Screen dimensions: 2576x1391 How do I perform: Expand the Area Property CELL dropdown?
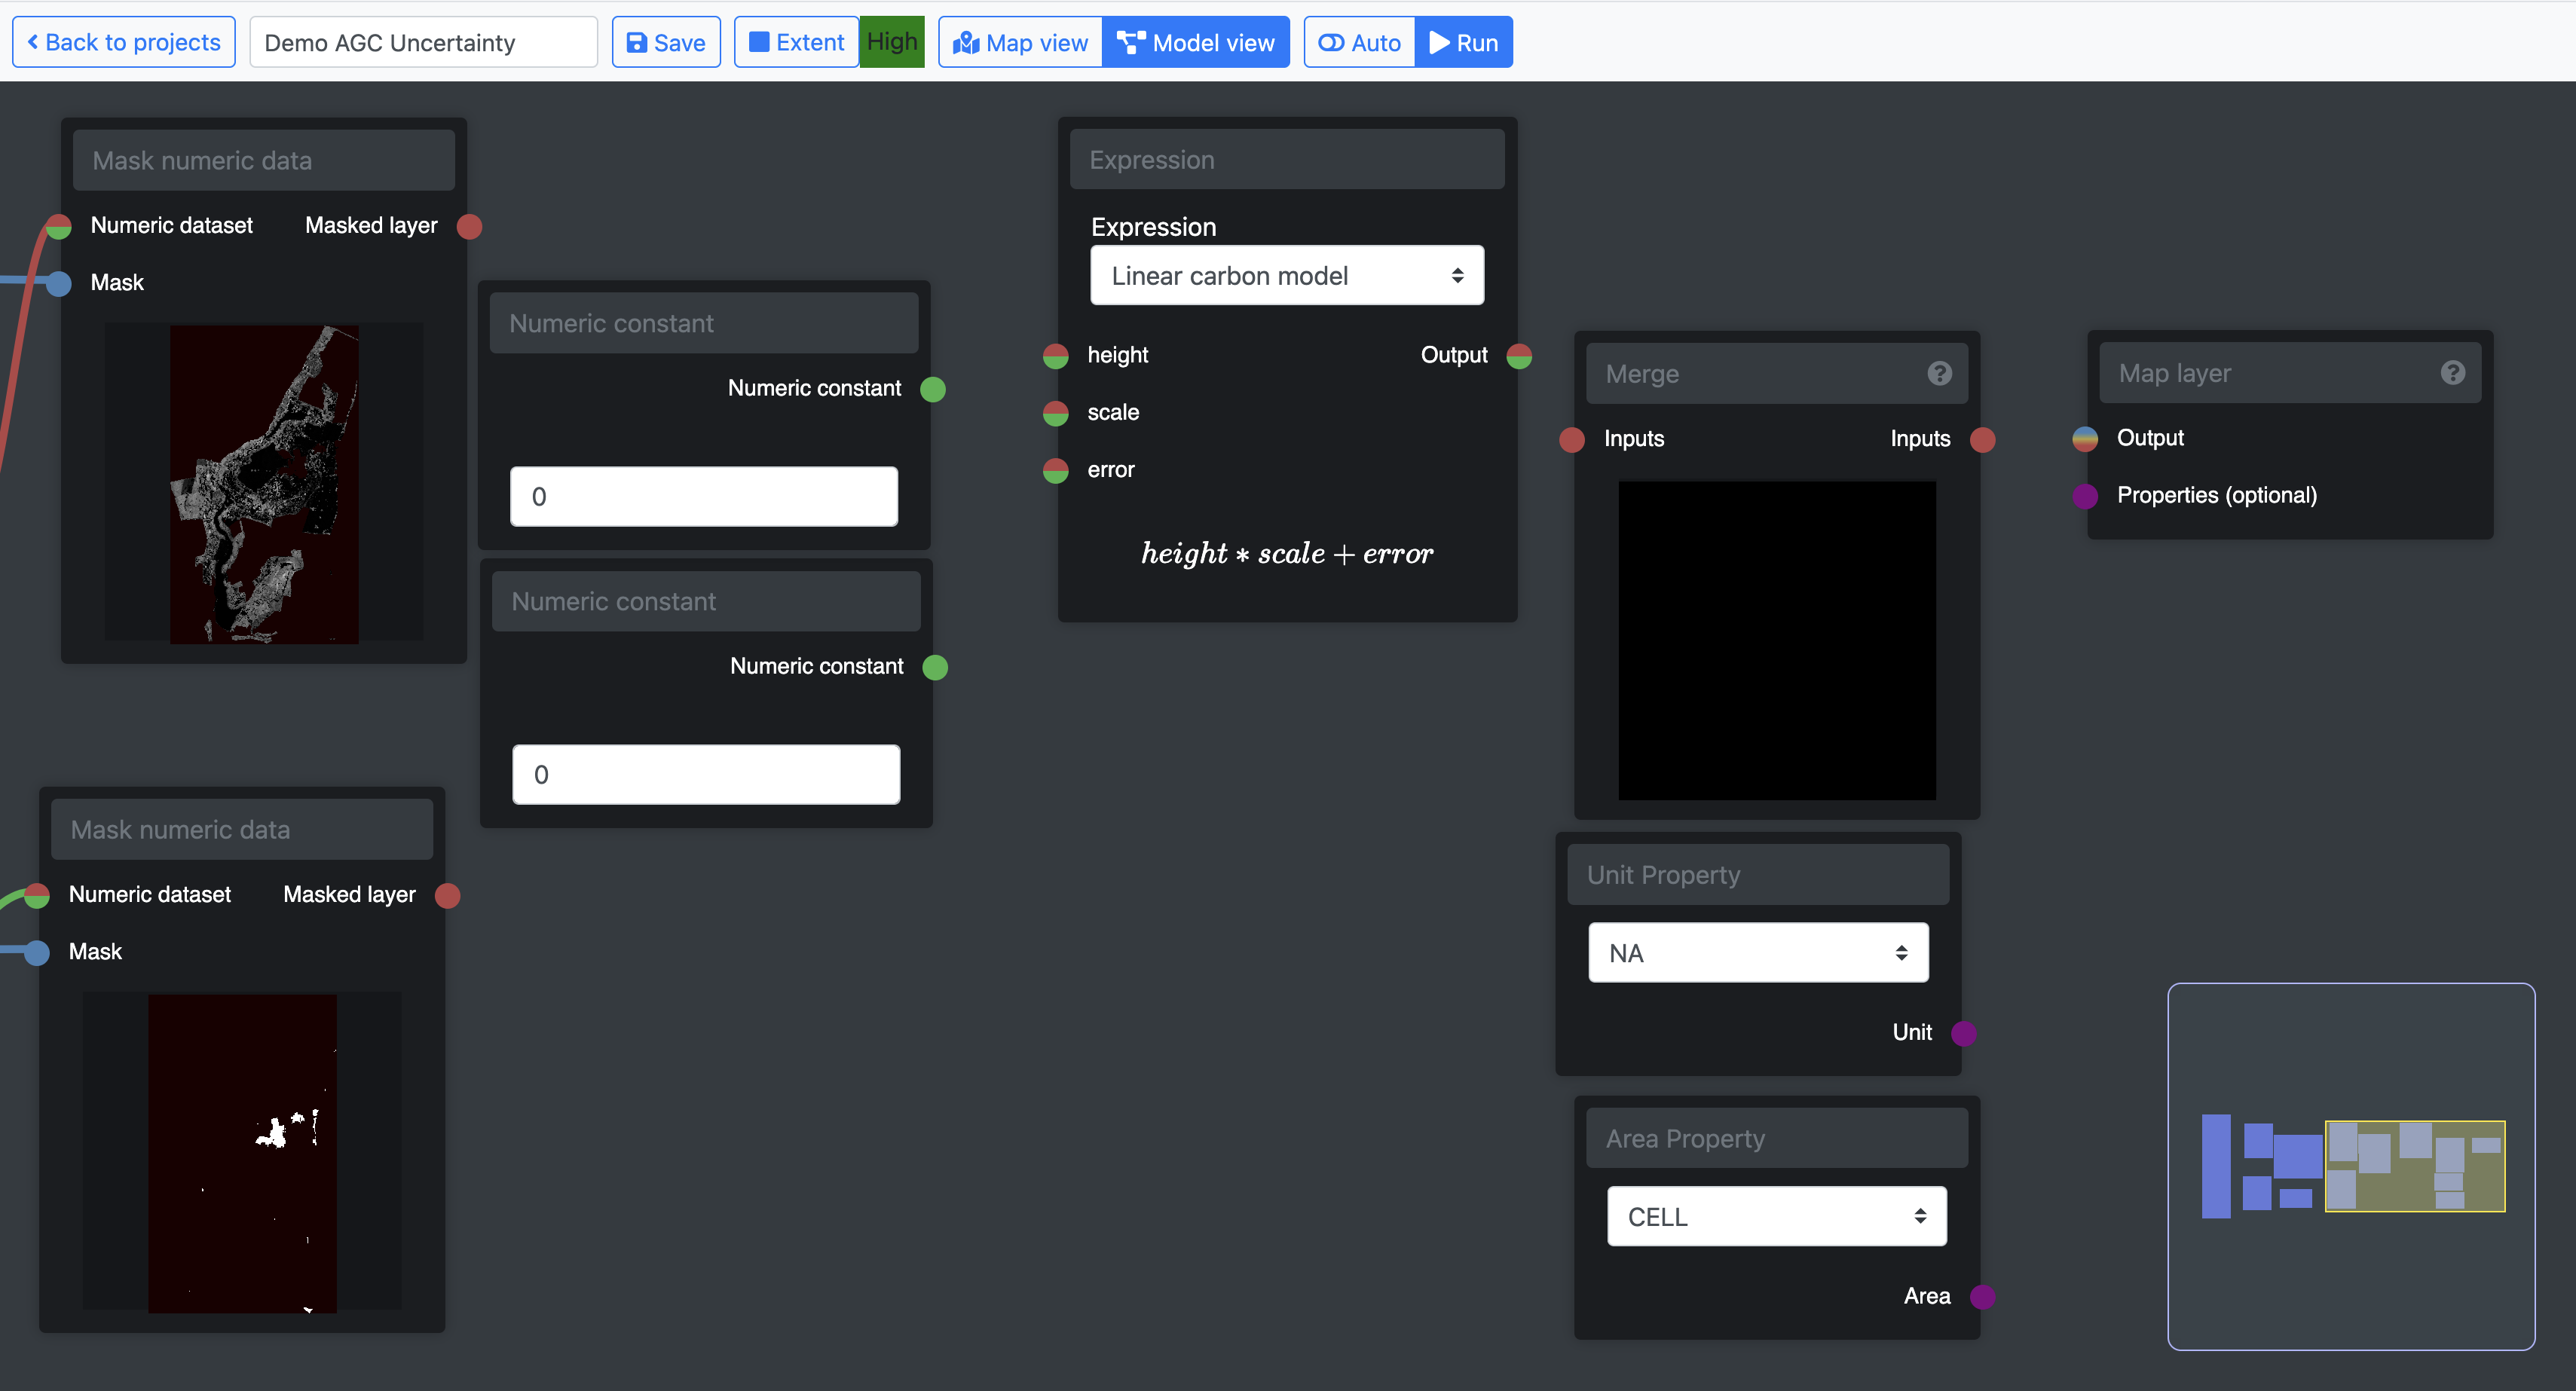(x=1776, y=1217)
